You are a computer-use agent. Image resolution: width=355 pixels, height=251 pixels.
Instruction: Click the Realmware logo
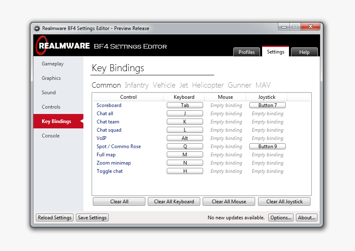point(63,46)
